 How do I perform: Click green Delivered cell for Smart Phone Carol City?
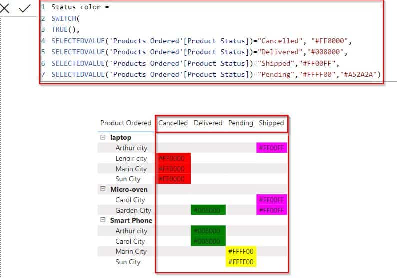pos(208,241)
